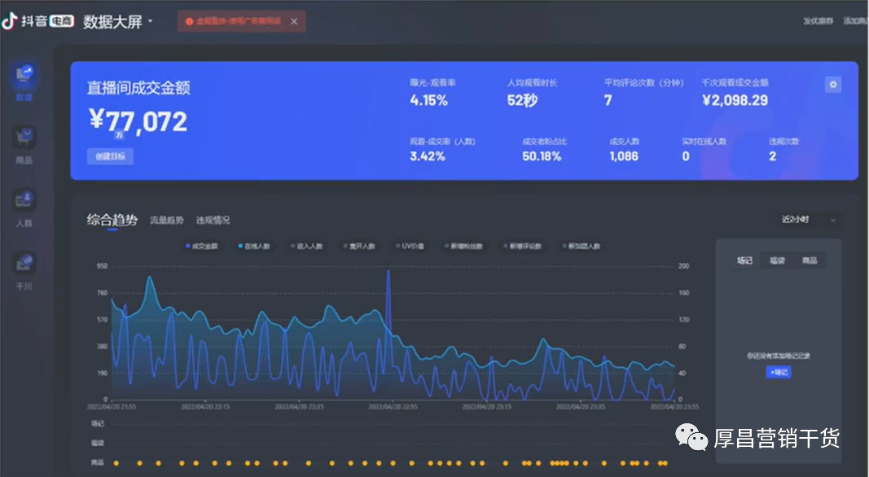This screenshot has height=477, width=869.
Task: Select the 场记 tab in the side panel
Action: pyautogui.click(x=744, y=260)
